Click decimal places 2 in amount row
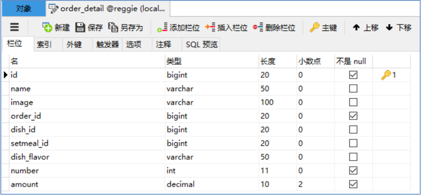The width and height of the screenshot is (421, 195). click(316, 184)
